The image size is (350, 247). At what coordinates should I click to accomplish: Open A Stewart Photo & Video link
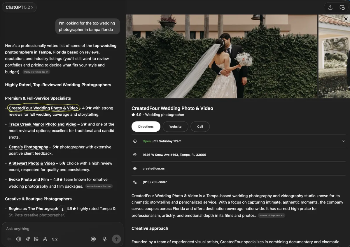pyautogui.click(x=32, y=163)
